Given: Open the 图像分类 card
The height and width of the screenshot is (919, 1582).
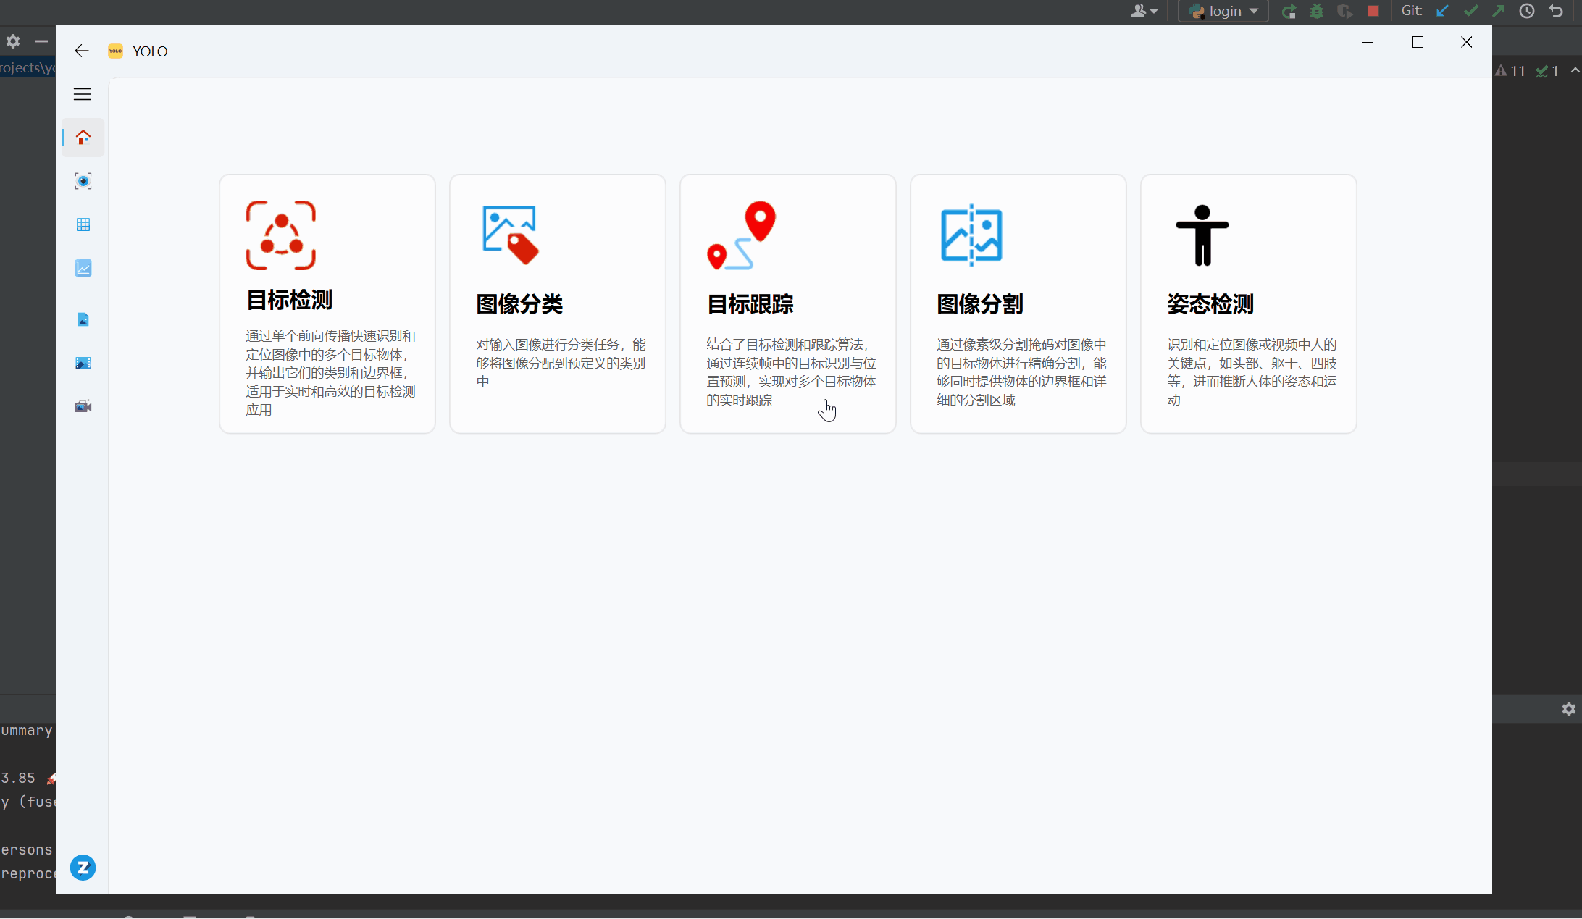Looking at the screenshot, I should 558,303.
